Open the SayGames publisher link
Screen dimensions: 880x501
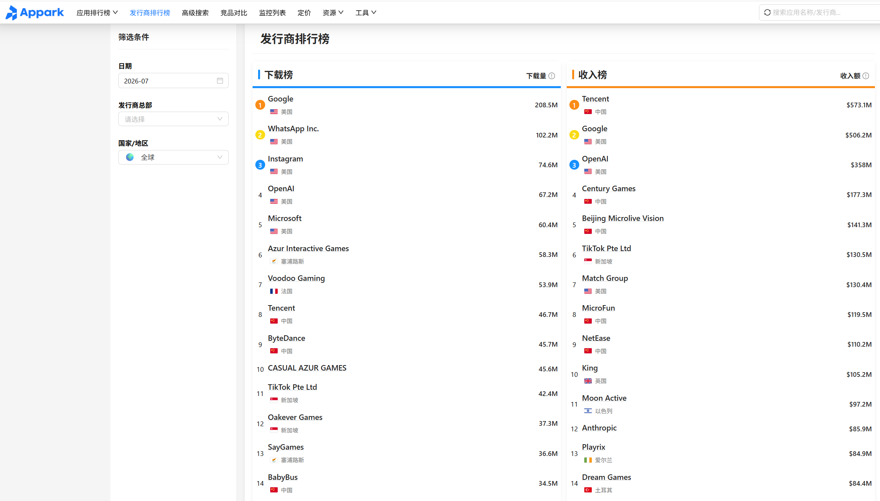(x=286, y=447)
